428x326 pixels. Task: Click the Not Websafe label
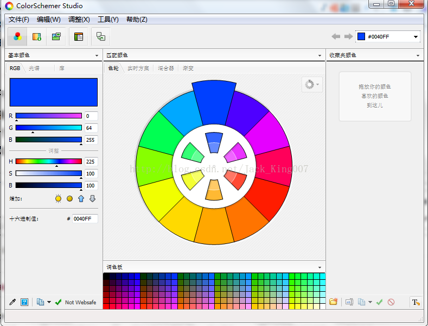[x=80, y=302]
